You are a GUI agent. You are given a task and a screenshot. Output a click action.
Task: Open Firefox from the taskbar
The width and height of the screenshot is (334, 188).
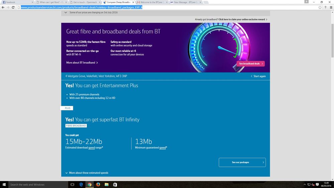pyautogui.click(x=98, y=184)
